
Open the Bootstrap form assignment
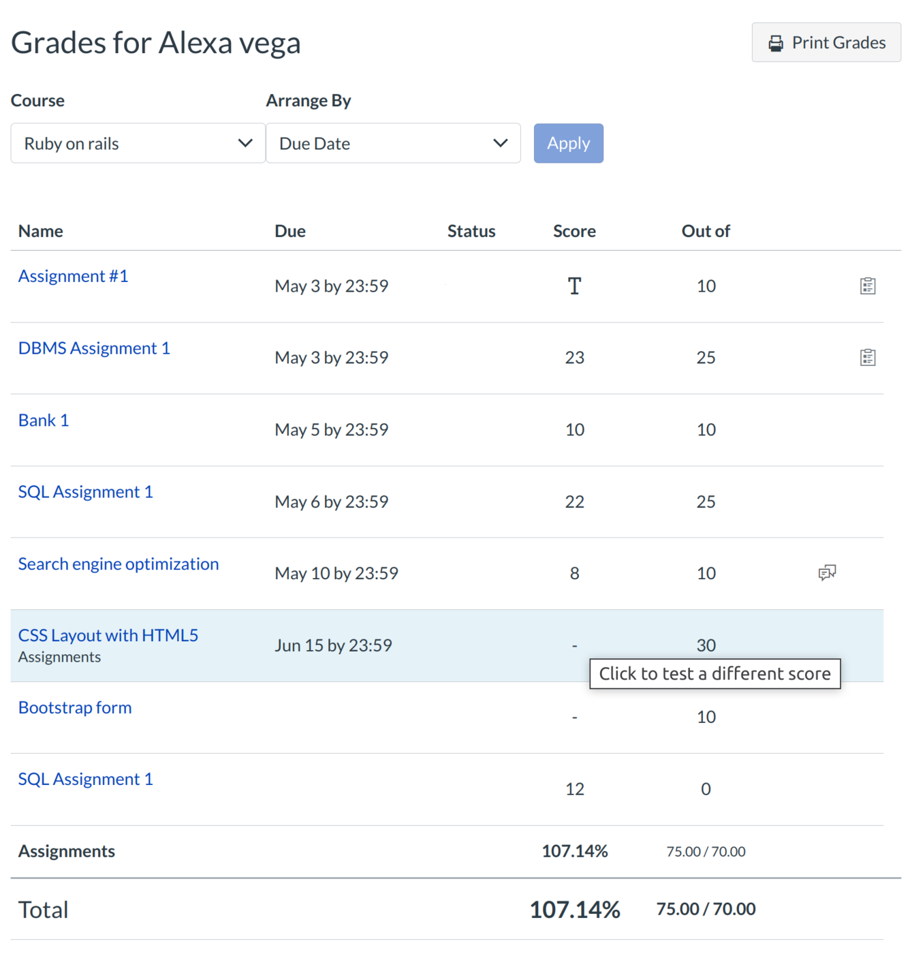75,708
